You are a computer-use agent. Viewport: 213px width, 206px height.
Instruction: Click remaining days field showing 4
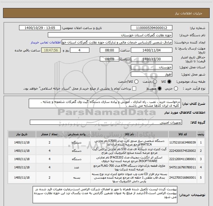coord(80,50)
